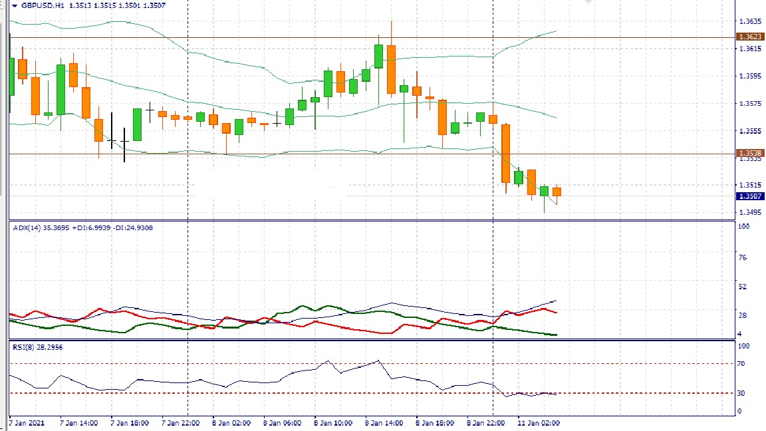Image resolution: width=766 pixels, height=431 pixels.
Task: Click the last orange candle on the chart
Action: coord(557,192)
